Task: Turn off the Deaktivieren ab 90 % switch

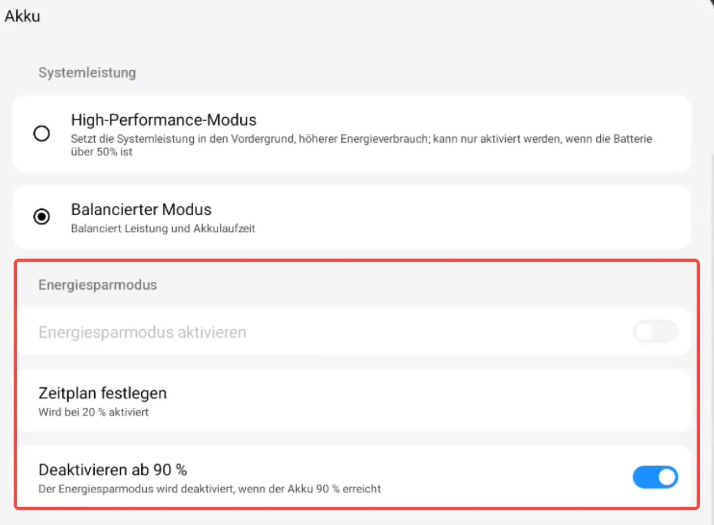Action: click(655, 477)
